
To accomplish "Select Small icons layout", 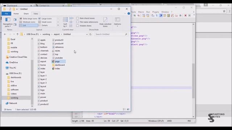I will pyautogui.click(x=45, y=22).
